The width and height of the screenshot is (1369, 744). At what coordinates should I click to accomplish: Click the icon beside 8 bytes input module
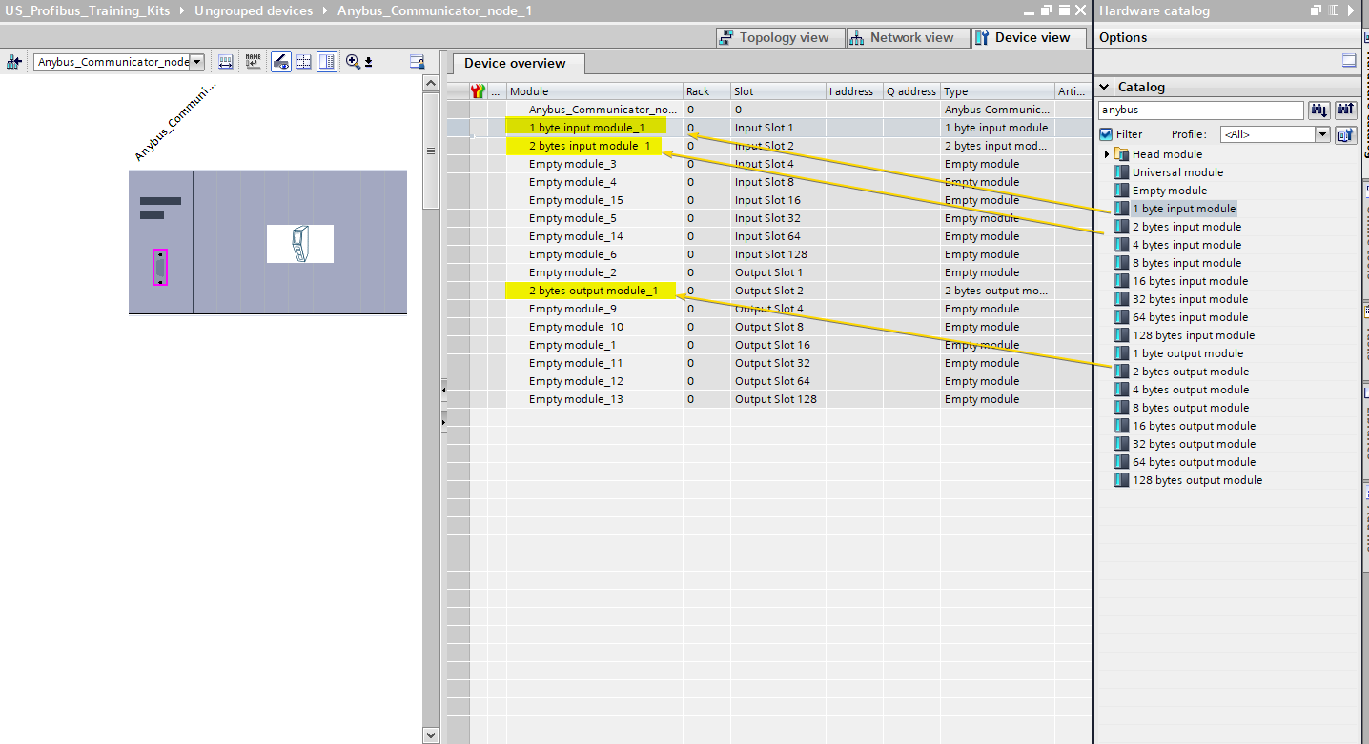coord(1122,263)
